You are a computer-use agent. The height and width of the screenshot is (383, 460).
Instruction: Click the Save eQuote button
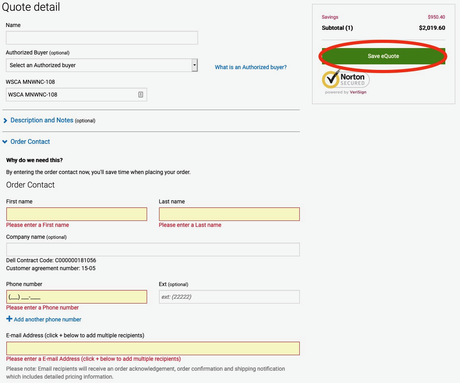(x=383, y=56)
